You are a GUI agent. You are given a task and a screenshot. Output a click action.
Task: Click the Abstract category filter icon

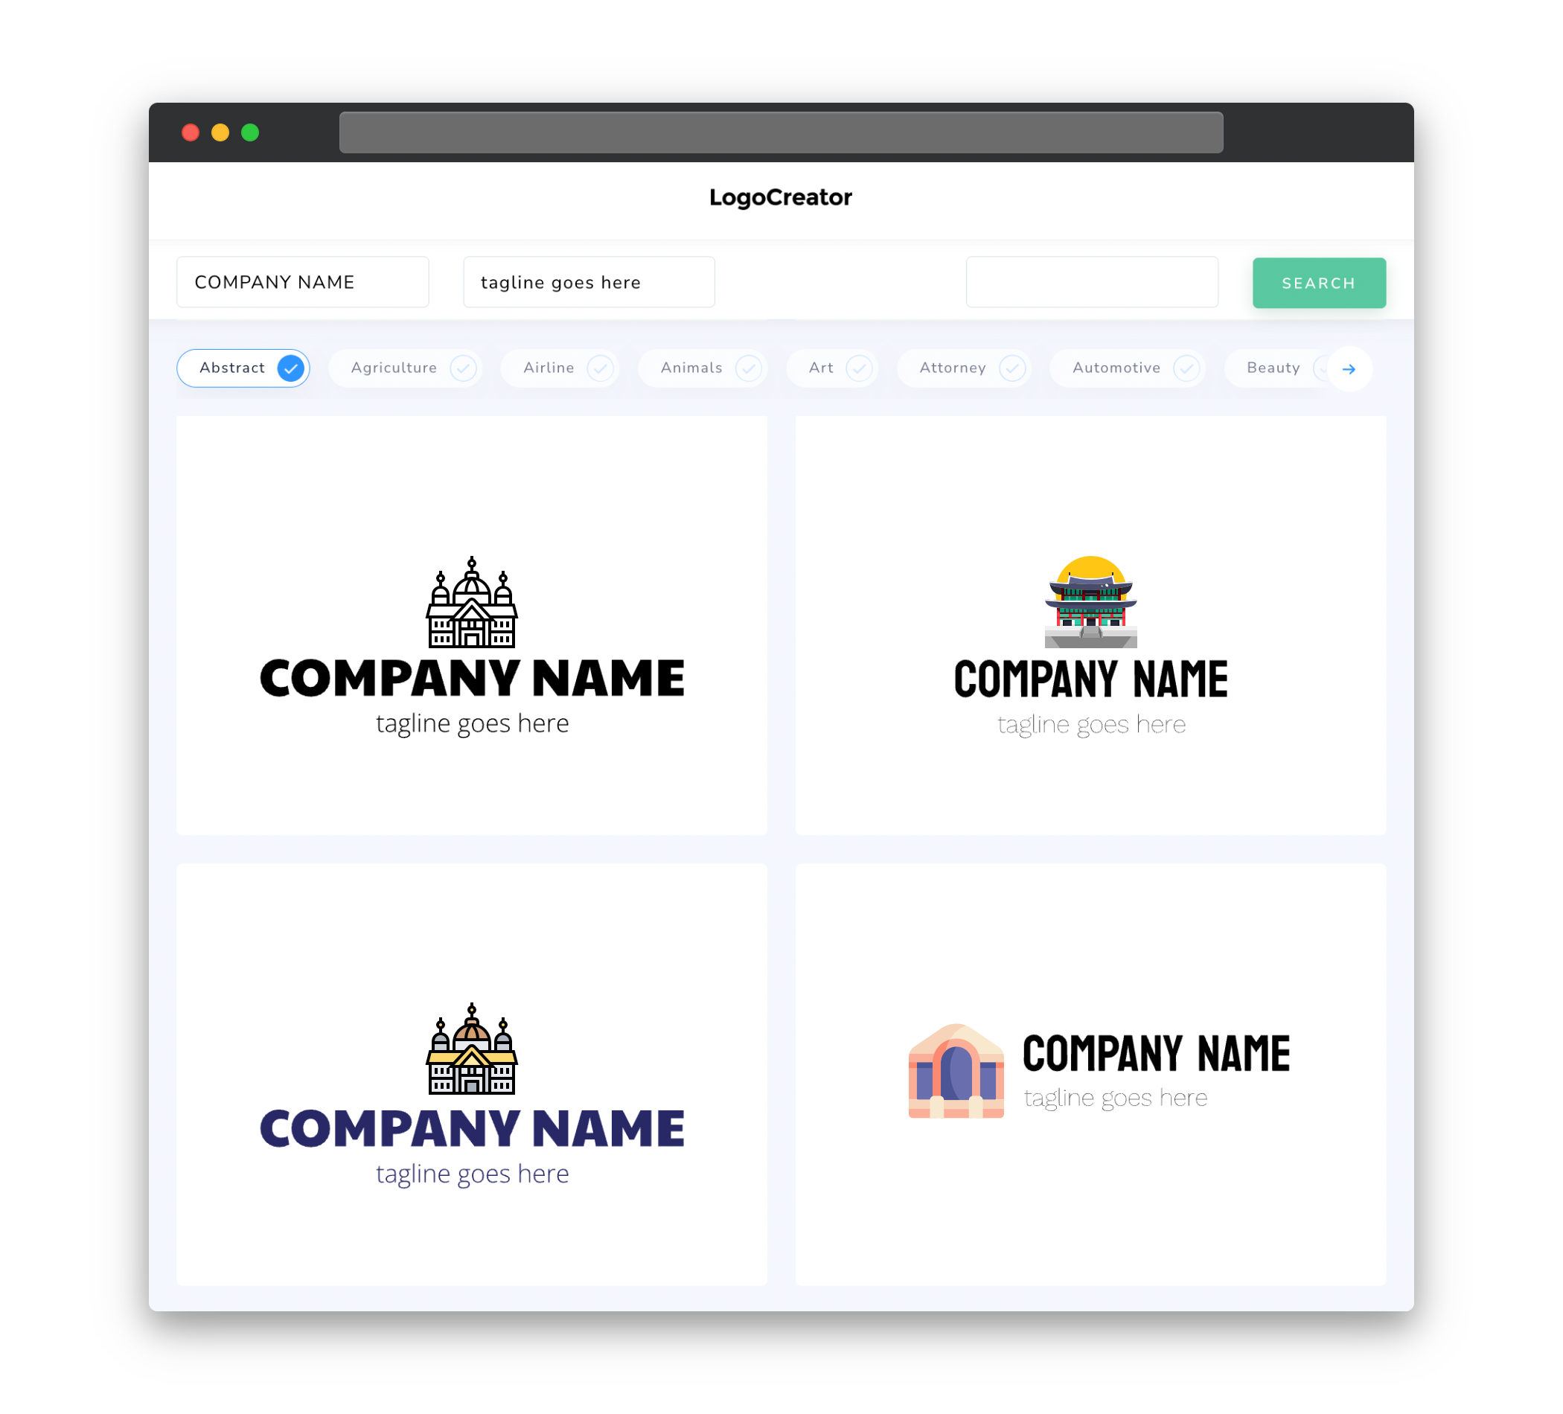(290, 368)
